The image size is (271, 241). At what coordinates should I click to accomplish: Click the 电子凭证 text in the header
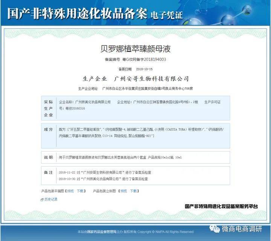166,15
